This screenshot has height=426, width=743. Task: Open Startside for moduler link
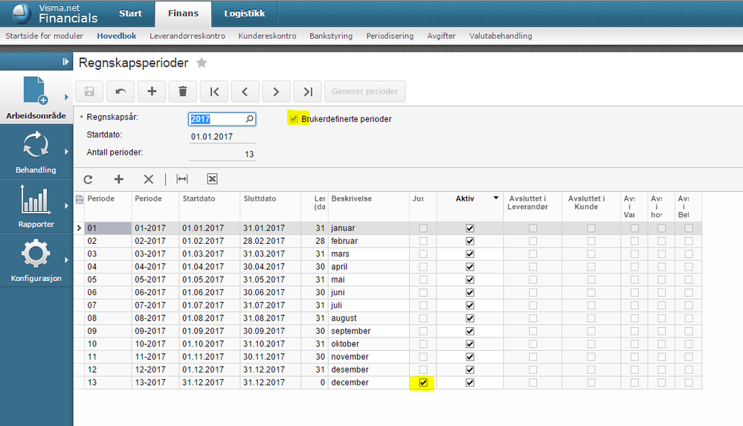tap(44, 36)
